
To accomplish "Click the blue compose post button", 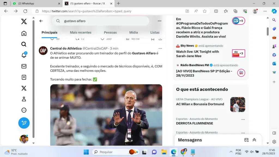I will (x=24, y=123).
